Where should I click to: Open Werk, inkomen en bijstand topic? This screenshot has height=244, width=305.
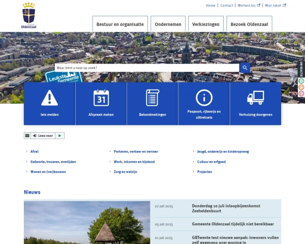[x=134, y=162]
